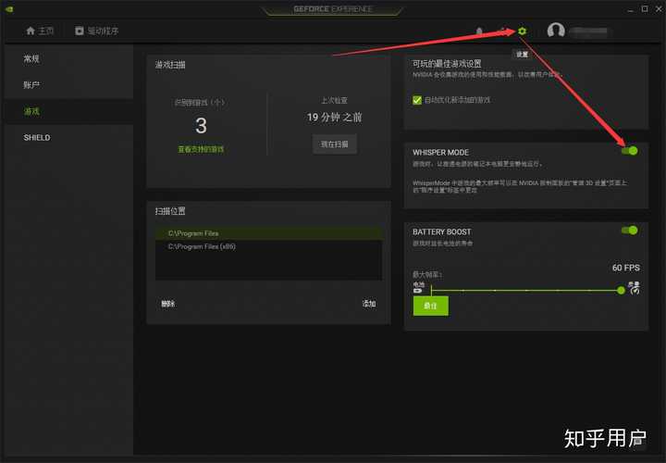The image size is (666, 463).
Task: Toggle the BATTERY BOOST switch
Action: pyautogui.click(x=630, y=230)
